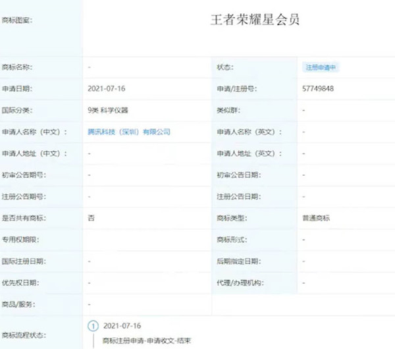
Task: Click the 申请/注册号 field label
Action: pyautogui.click(x=237, y=89)
